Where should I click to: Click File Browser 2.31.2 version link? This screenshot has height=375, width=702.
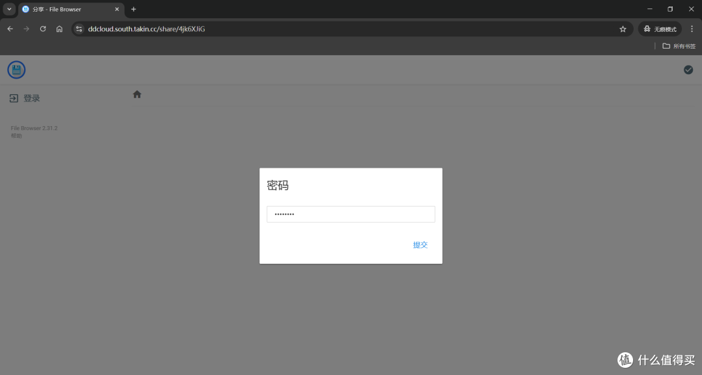(x=34, y=128)
